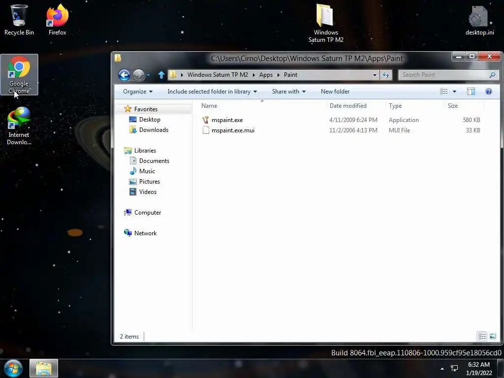Screen dimensions: 504x378
Task: Expand breadcrumb arrow before Windows Saturn TP M2
Action: (182, 75)
